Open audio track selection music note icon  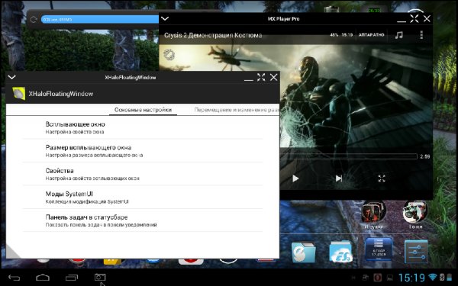pos(398,35)
